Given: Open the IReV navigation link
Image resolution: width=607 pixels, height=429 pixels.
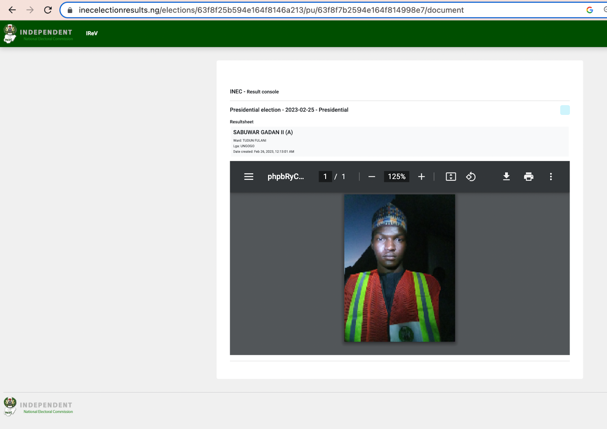Looking at the screenshot, I should click(92, 33).
